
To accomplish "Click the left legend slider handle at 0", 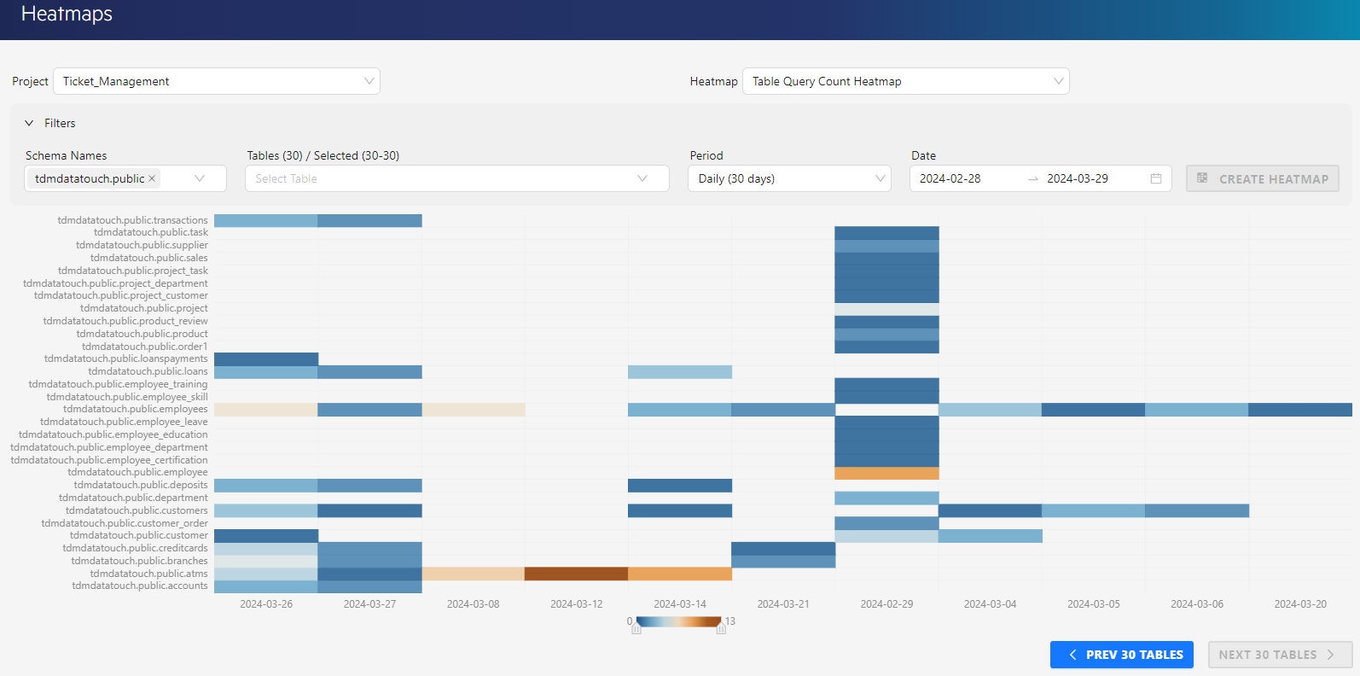I will coord(636,628).
